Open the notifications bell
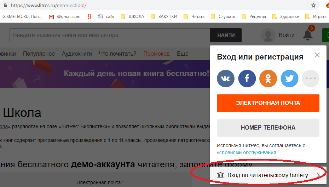329x187 pixels. 308,35
